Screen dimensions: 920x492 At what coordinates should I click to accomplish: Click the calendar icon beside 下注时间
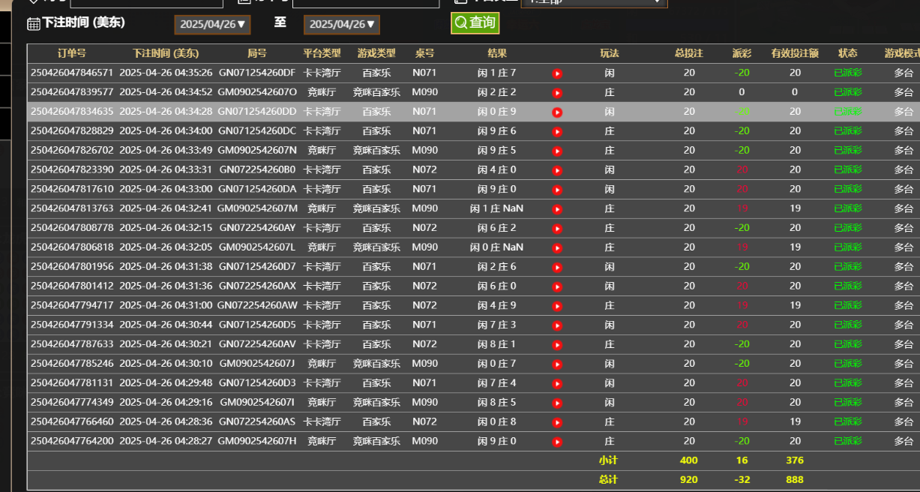[x=34, y=24]
